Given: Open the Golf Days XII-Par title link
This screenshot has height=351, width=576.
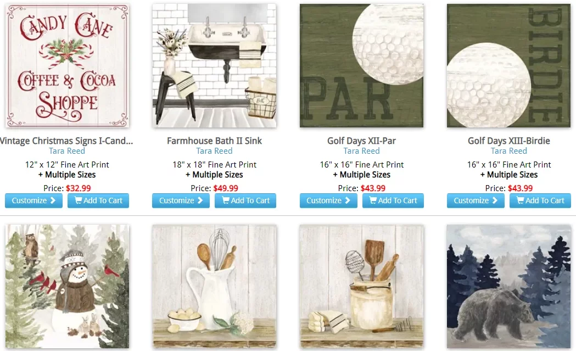Looking at the screenshot, I should [x=361, y=141].
